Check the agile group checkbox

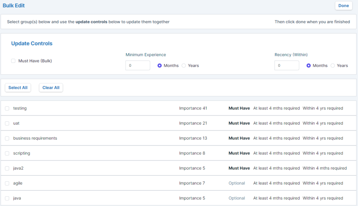point(7,183)
